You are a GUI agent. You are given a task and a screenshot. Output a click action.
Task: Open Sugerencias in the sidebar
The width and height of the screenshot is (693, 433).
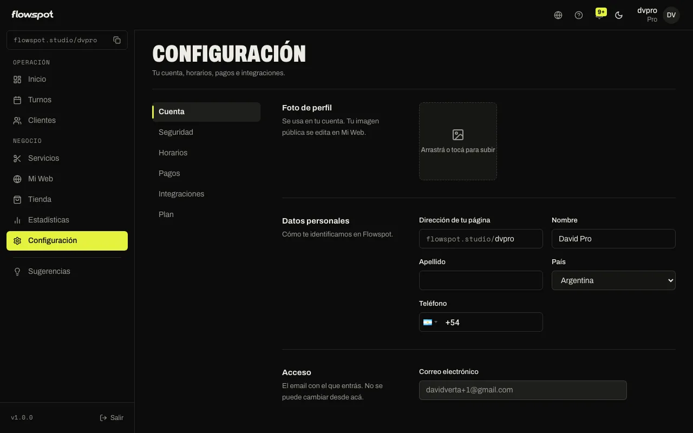click(67, 271)
